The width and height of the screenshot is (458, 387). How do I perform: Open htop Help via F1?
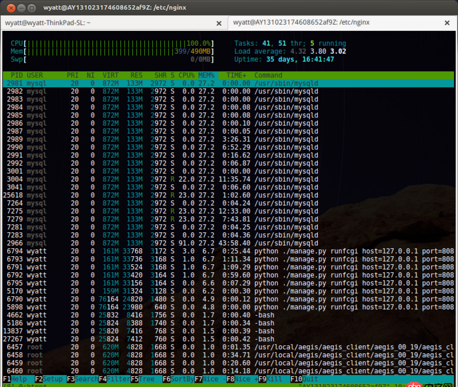coord(14,379)
